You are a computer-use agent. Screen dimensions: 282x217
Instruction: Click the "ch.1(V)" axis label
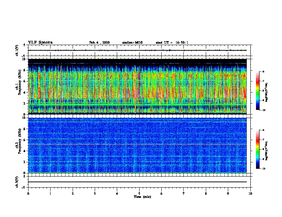click(x=17, y=50)
